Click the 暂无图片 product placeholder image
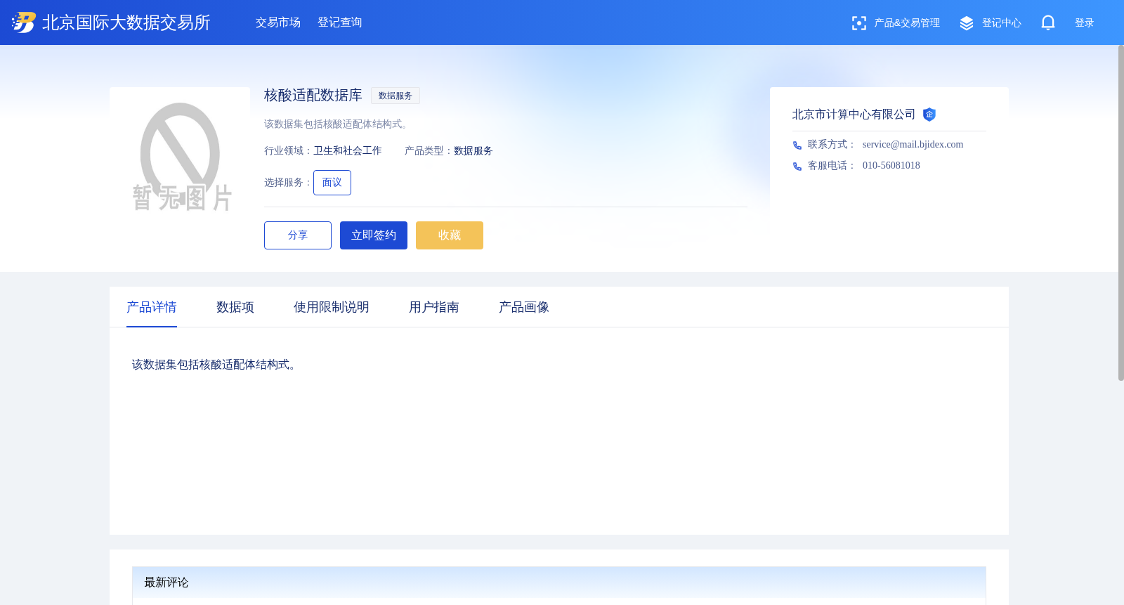This screenshot has width=1124, height=605. click(x=180, y=157)
